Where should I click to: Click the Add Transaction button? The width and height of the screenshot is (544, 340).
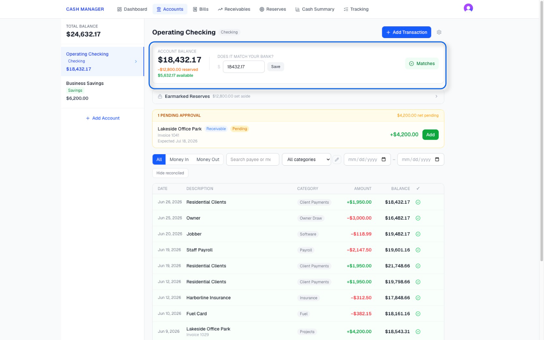pyautogui.click(x=407, y=32)
